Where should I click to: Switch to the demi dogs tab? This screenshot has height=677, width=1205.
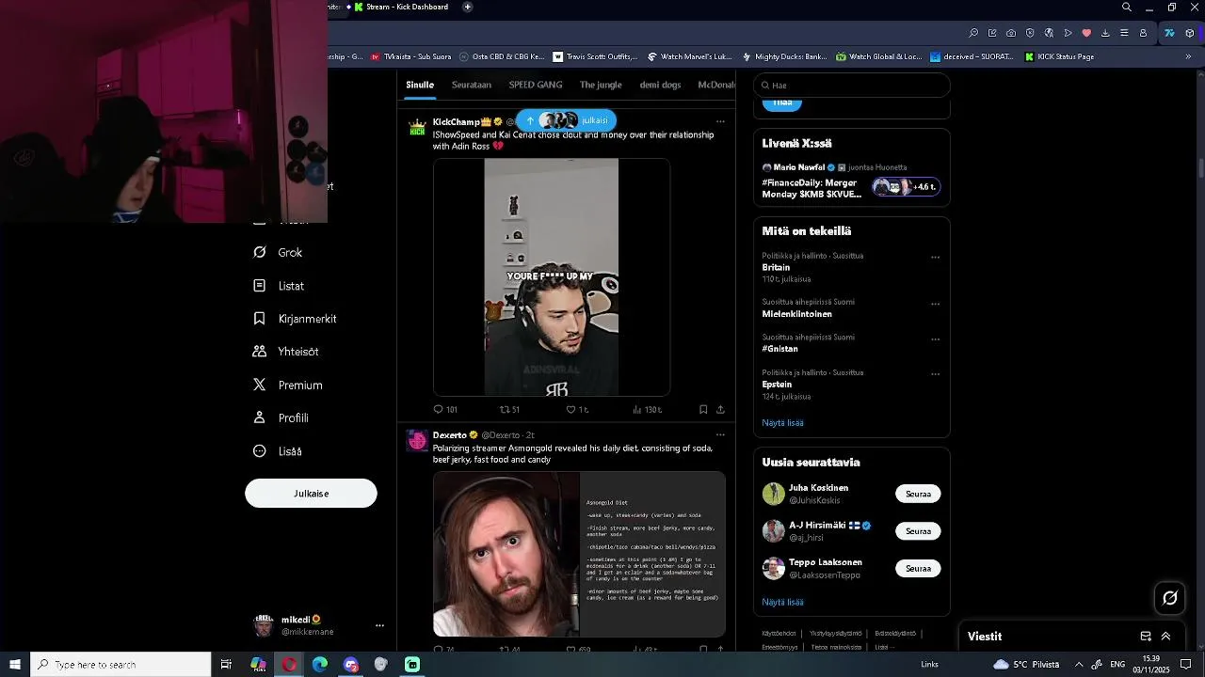coord(660,85)
